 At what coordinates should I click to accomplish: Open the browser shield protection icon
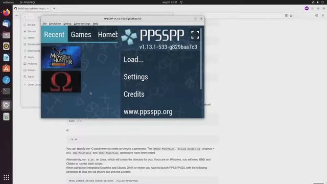pos(317,16)
